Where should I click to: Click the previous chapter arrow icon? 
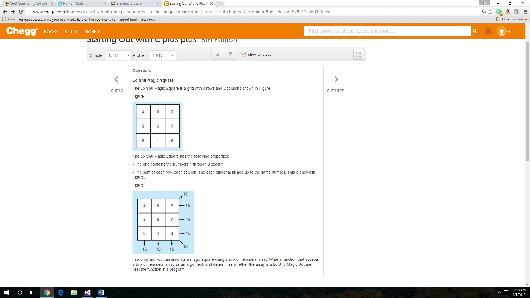click(x=116, y=79)
